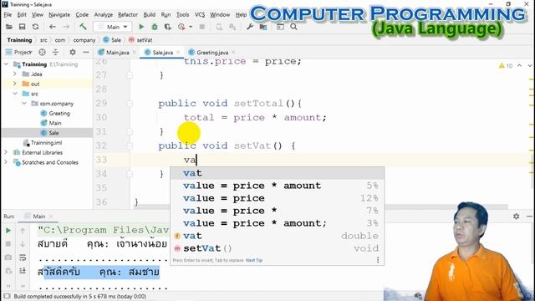The height and width of the screenshot is (301, 535).
Task: Collapse the Trainning project root node
Action: point(6,64)
